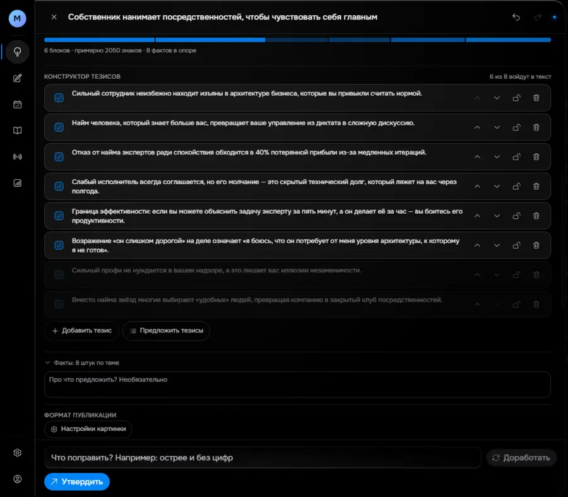The image size is (568, 497).
Task: Delete the thesis about «Отказ от найма экспертов»
Action: pos(536,157)
